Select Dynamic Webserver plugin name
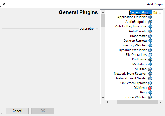The width and height of the screenshot is (165, 116). [x=133, y=50]
